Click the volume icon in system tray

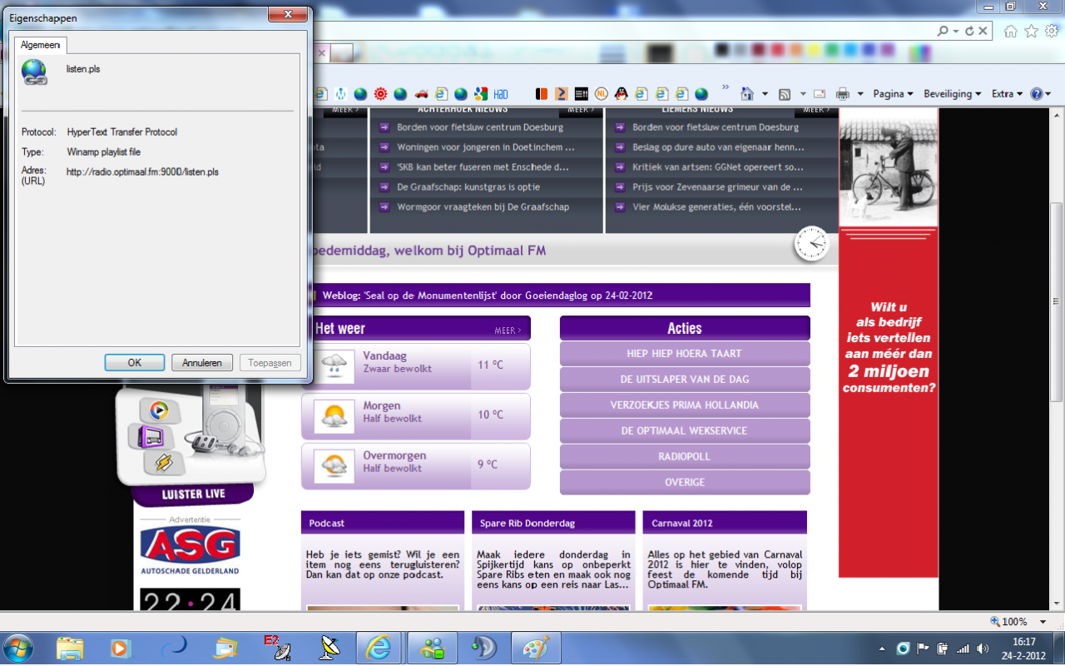pos(983,649)
